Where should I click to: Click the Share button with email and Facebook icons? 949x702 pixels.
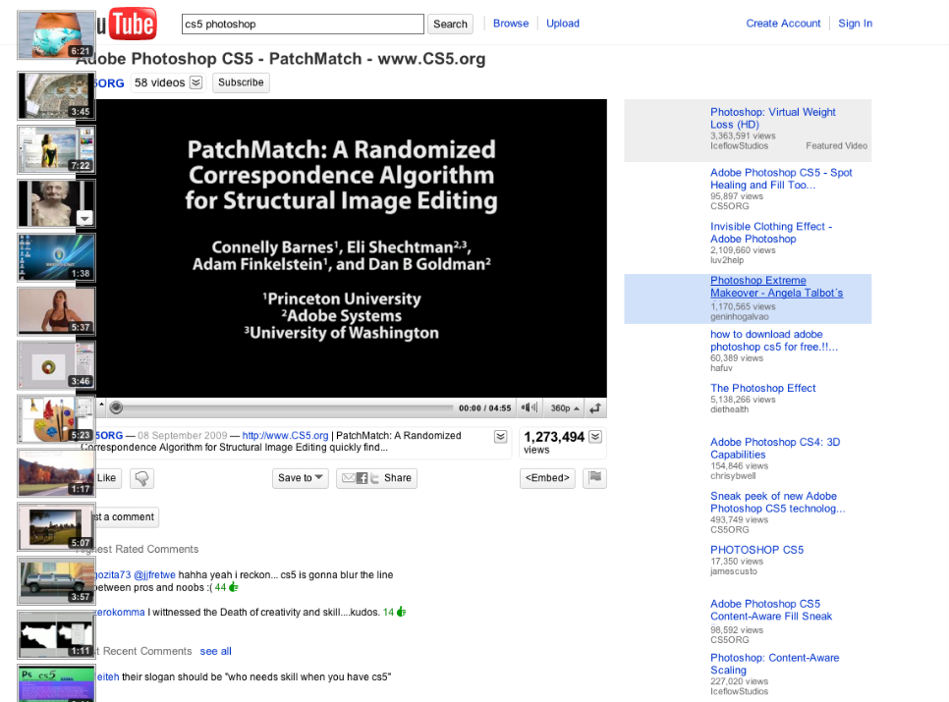[376, 478]
